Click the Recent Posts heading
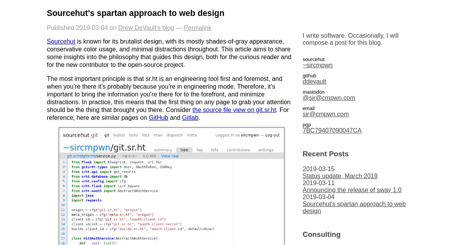Screen dimensions: 468x245 click(x=326, y=154)
